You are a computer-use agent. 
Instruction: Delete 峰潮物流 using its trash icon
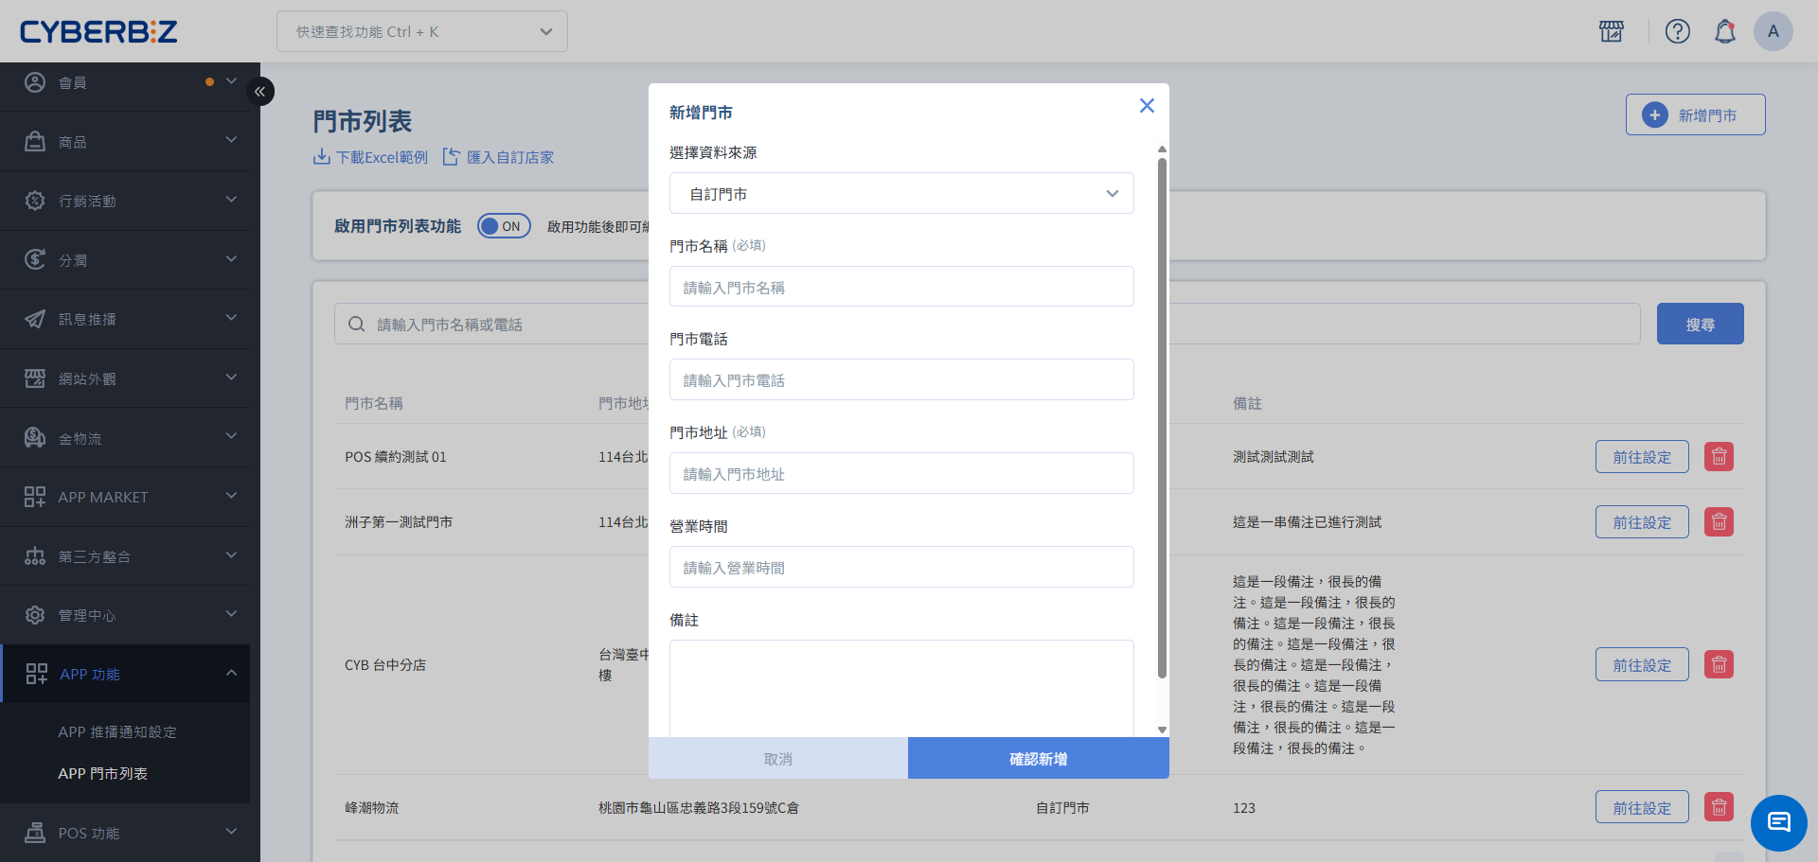pyautogui.click(x=1719, y=807)
